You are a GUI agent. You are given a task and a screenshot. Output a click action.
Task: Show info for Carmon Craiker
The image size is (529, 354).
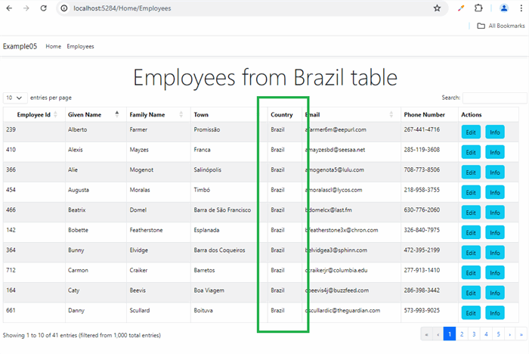click(x=495, y=273)
